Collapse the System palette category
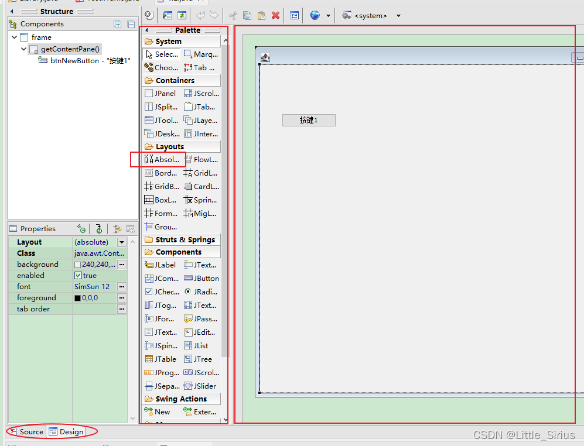The height and width of the screenshot is (446, 584). click(182, 42)
